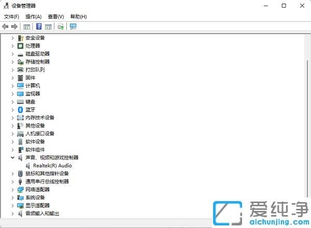This screenshot has width=311, height=228.
Task: Click the 固件 firmware icon
Action: pyautogui.click(x=20, y=78)
